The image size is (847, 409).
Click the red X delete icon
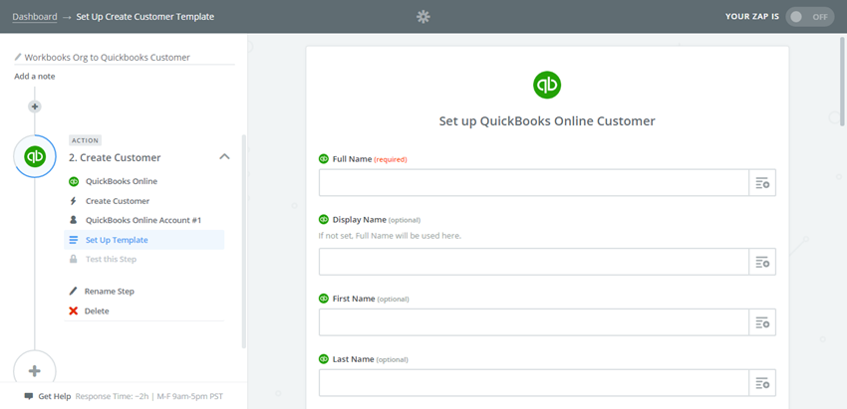74,310
